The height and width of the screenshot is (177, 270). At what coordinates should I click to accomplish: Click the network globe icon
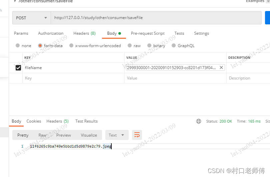pos(199,121)
